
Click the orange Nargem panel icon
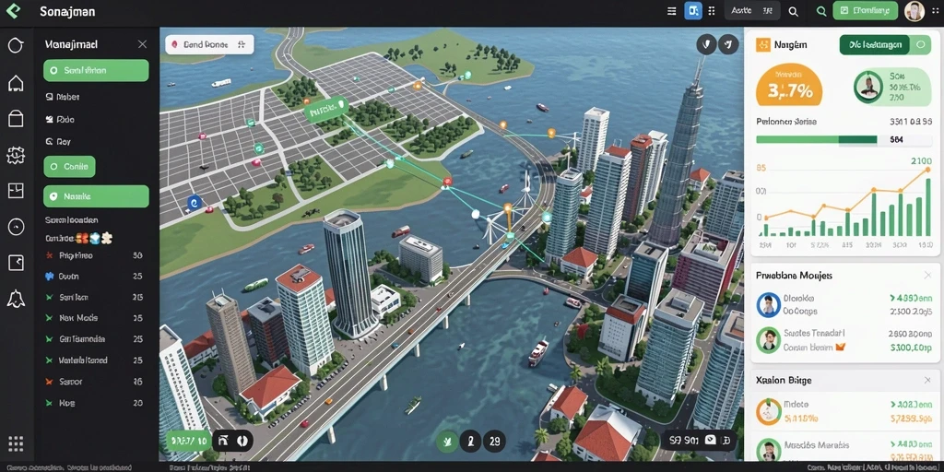pos(762,44)
